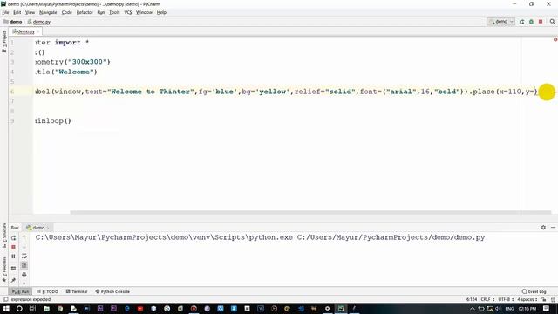Open Search Everywhere magnifier icon
This screenshot has height=314, width=558.
pos(552,22)
